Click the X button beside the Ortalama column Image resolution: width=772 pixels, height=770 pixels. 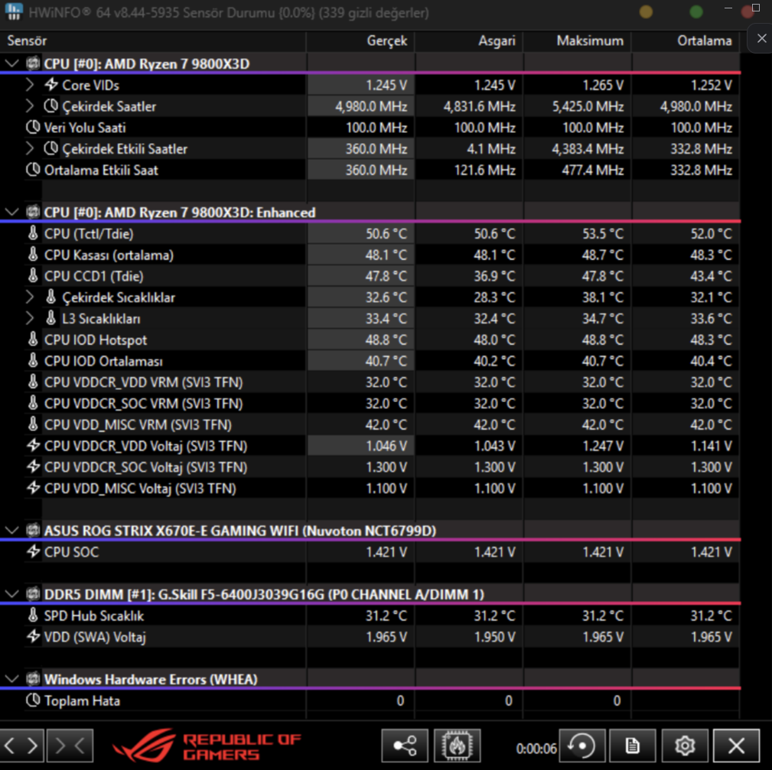pyautogui.click(x=761, y=39)
